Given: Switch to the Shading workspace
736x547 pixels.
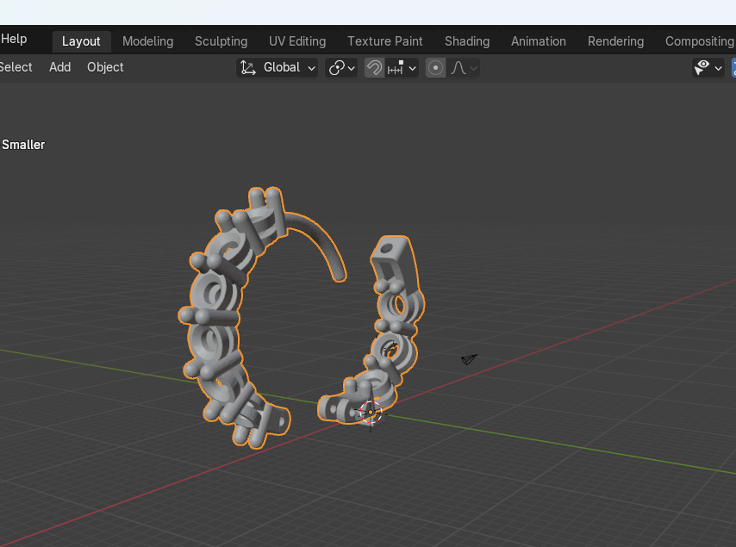Looking at the screenshot, I should click(x=466, y=41).
